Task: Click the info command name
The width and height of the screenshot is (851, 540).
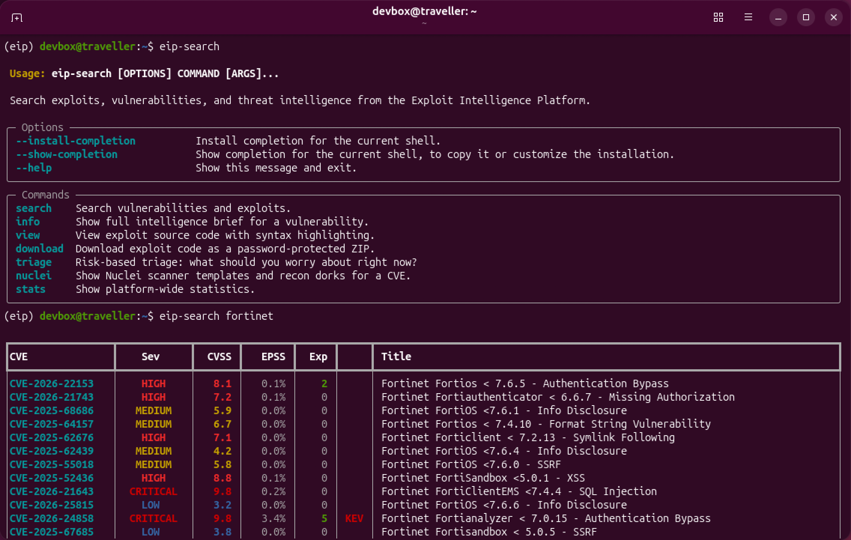Action: click(x=28, y=222)
